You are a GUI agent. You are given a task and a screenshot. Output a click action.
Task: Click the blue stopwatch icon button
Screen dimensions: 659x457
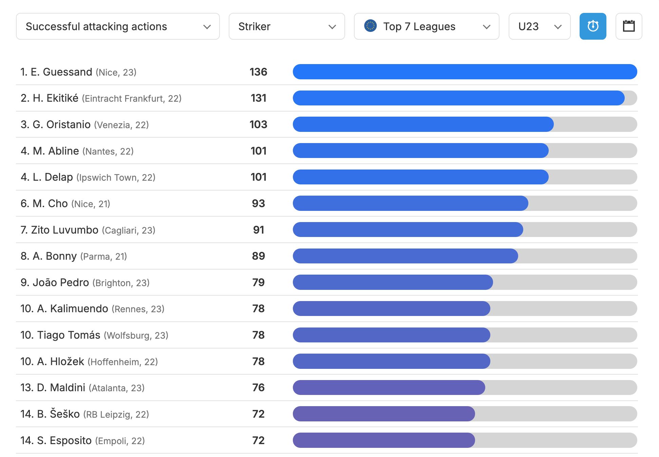pyautogui.click(x=592, y=26)
